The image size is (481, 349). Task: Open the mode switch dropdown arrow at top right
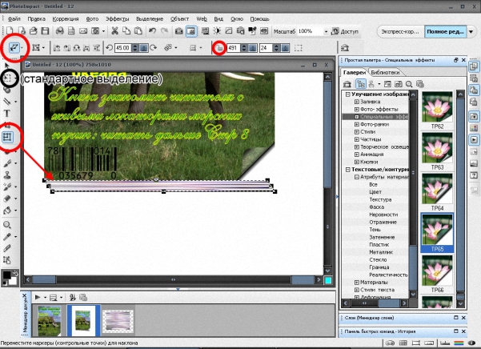(471, 31)
